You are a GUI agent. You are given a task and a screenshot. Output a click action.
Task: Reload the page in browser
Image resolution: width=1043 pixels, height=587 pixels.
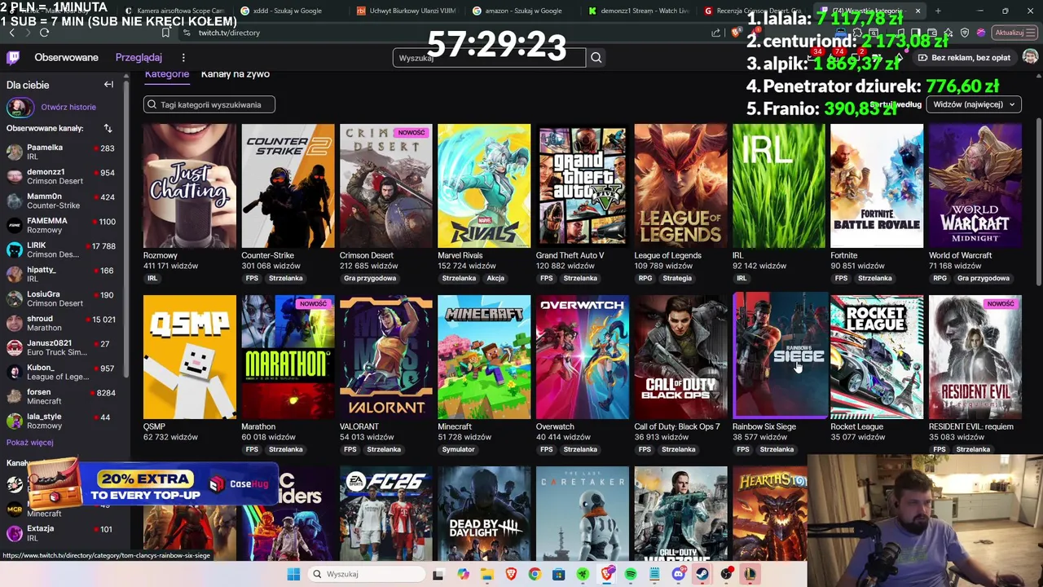click(44, 33)
